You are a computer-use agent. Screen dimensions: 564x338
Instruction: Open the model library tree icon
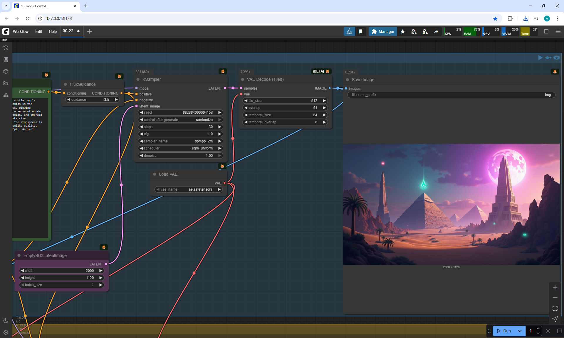click(6, 95)
